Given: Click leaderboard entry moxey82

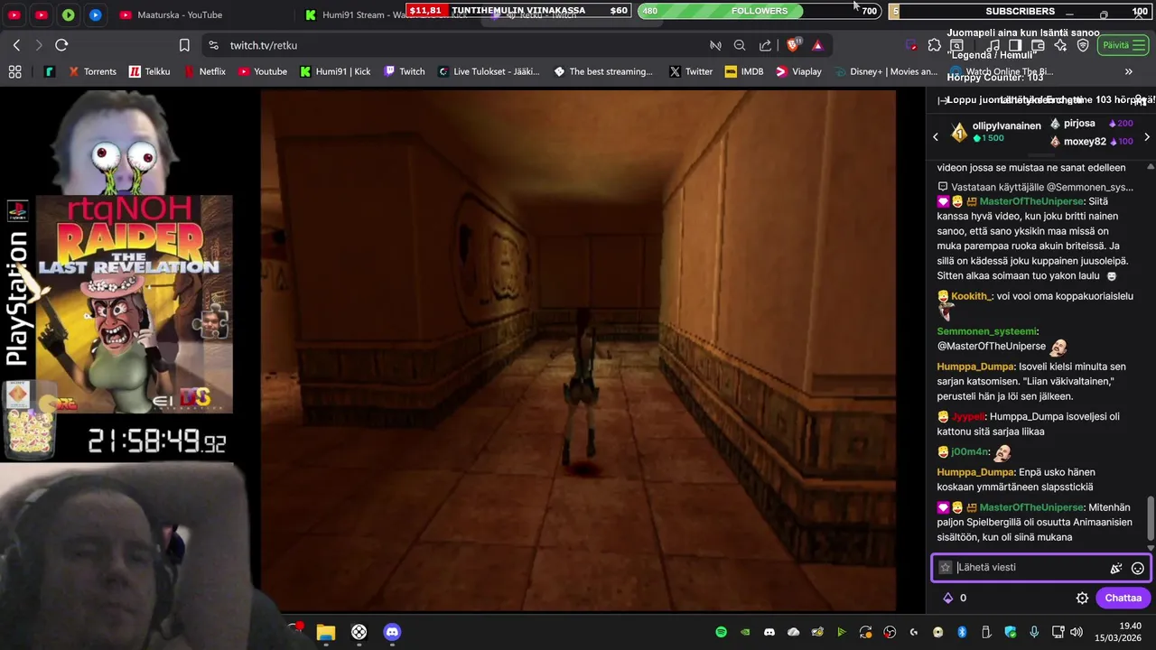Looking at the screenshot, I should click(x=1085, y=141).
